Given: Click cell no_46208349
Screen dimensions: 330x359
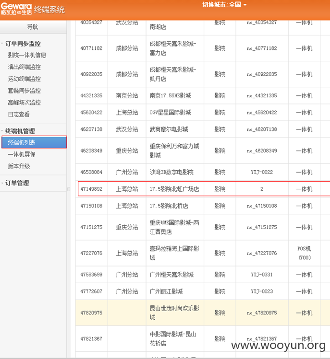Looking at the screenshot, I should coord(262,151).
